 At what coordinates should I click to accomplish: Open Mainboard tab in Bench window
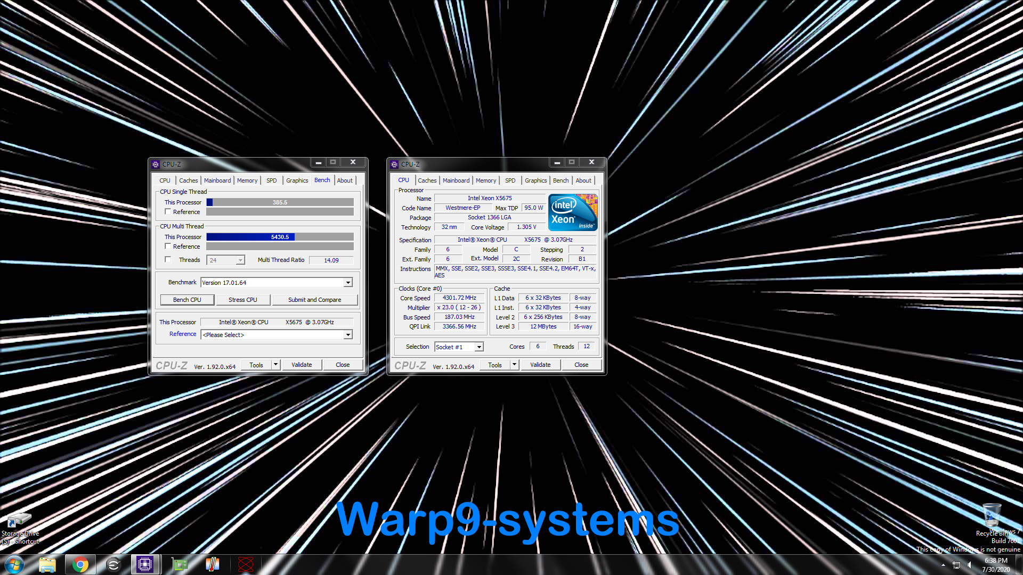[217, 180]
